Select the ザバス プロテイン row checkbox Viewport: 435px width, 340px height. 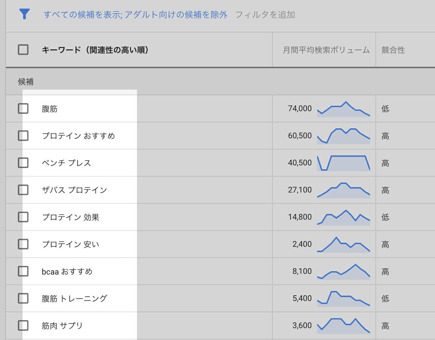[x=23, y=190]
